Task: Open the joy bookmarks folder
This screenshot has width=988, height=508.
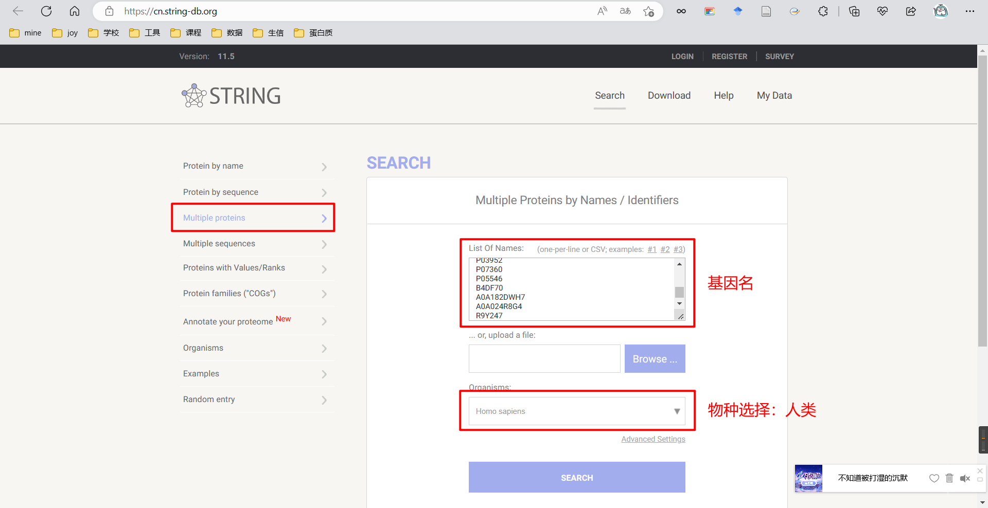Action: pyautogui.click(x=65, y=33)
